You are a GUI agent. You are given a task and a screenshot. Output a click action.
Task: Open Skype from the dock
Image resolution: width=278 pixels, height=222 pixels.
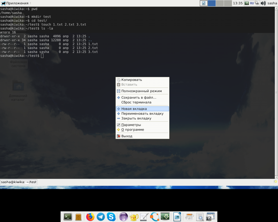coord(111,217)
